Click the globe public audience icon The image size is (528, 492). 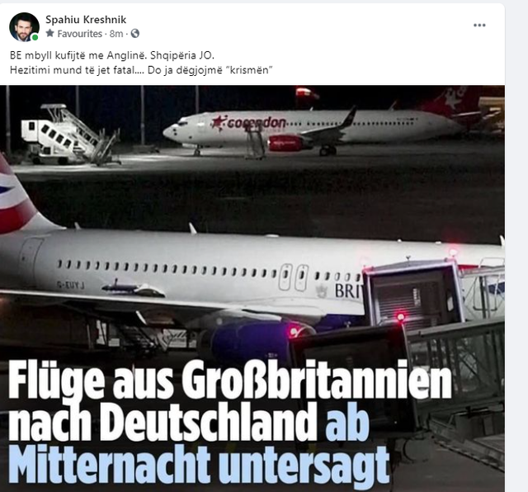[135, 33]
